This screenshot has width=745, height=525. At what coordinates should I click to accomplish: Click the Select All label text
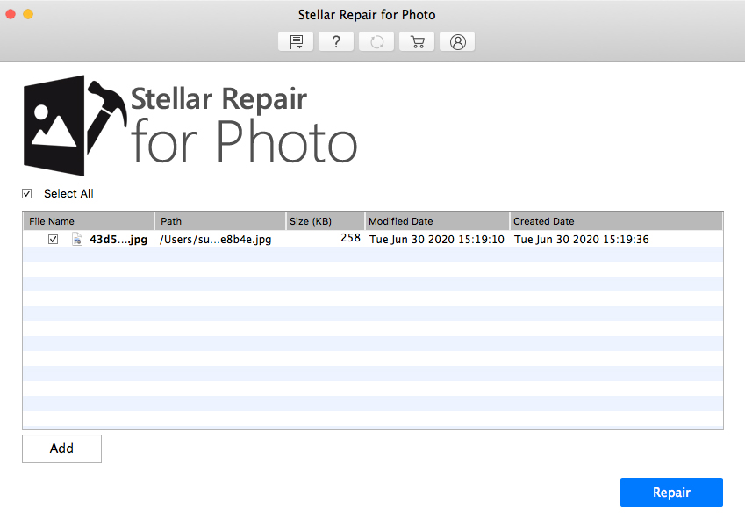pyautogui.click(x=68, y=193)
